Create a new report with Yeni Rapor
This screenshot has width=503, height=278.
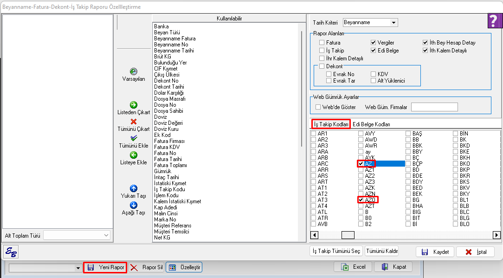pos(105,267)
